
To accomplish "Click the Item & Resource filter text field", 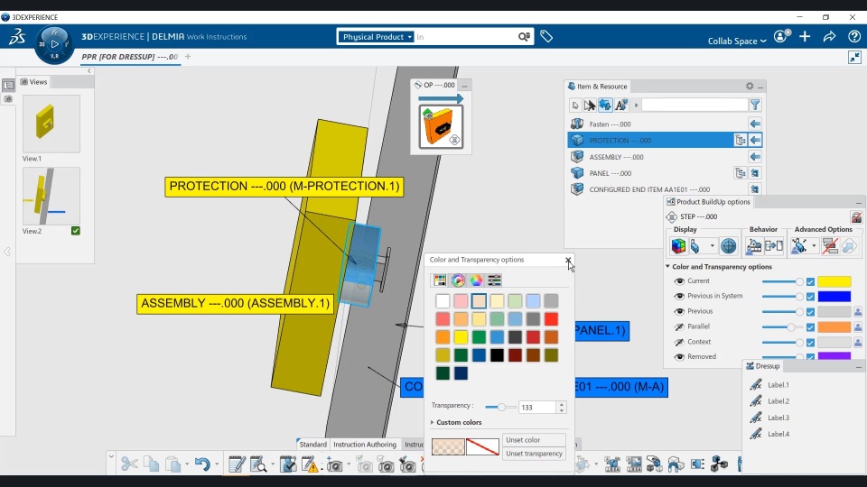I will point(695,105).
